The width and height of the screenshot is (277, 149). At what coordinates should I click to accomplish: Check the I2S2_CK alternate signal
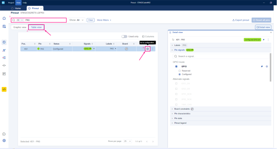pyautogui.click(x=176, y=89)
